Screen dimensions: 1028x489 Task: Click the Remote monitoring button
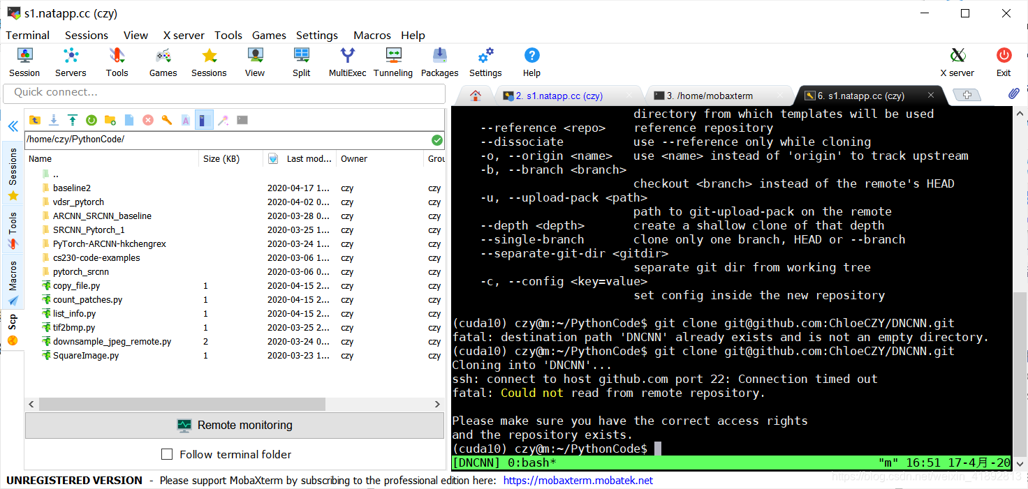pos(234,425)
